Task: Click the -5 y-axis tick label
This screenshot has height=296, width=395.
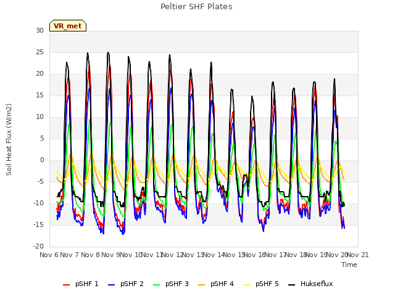Action: coord(41,182)
